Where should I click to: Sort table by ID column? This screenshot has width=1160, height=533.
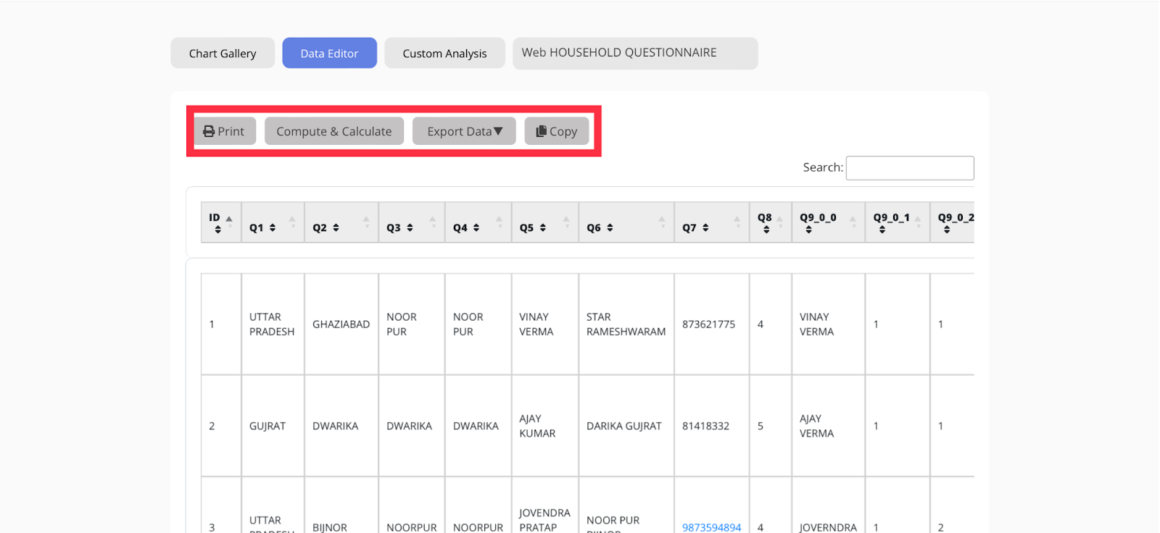(221, 222)
